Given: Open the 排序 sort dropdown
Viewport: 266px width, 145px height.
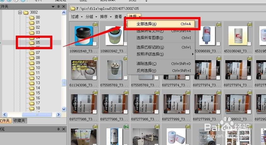Looking at the screenshot, I should pyautogui.click(x=106, y=17).
